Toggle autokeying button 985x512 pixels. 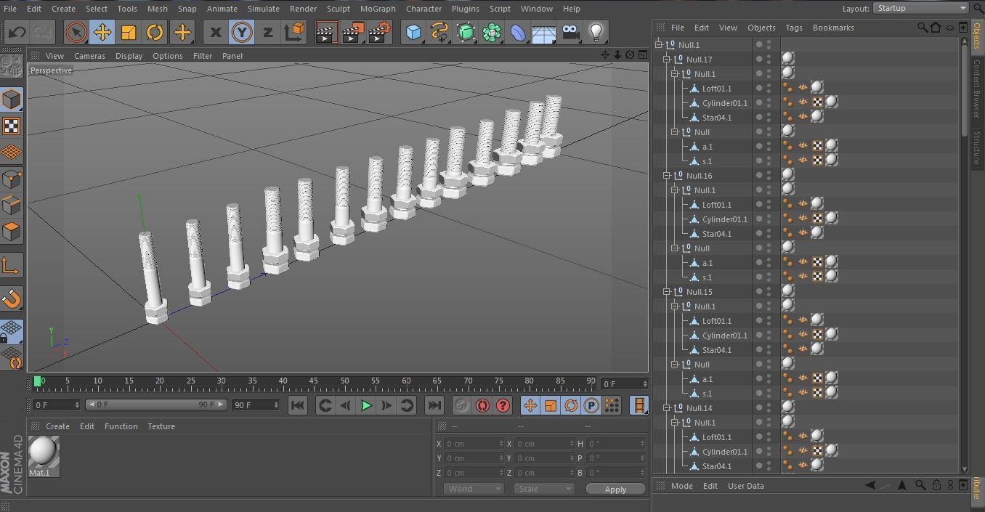[x=482, y=406]
